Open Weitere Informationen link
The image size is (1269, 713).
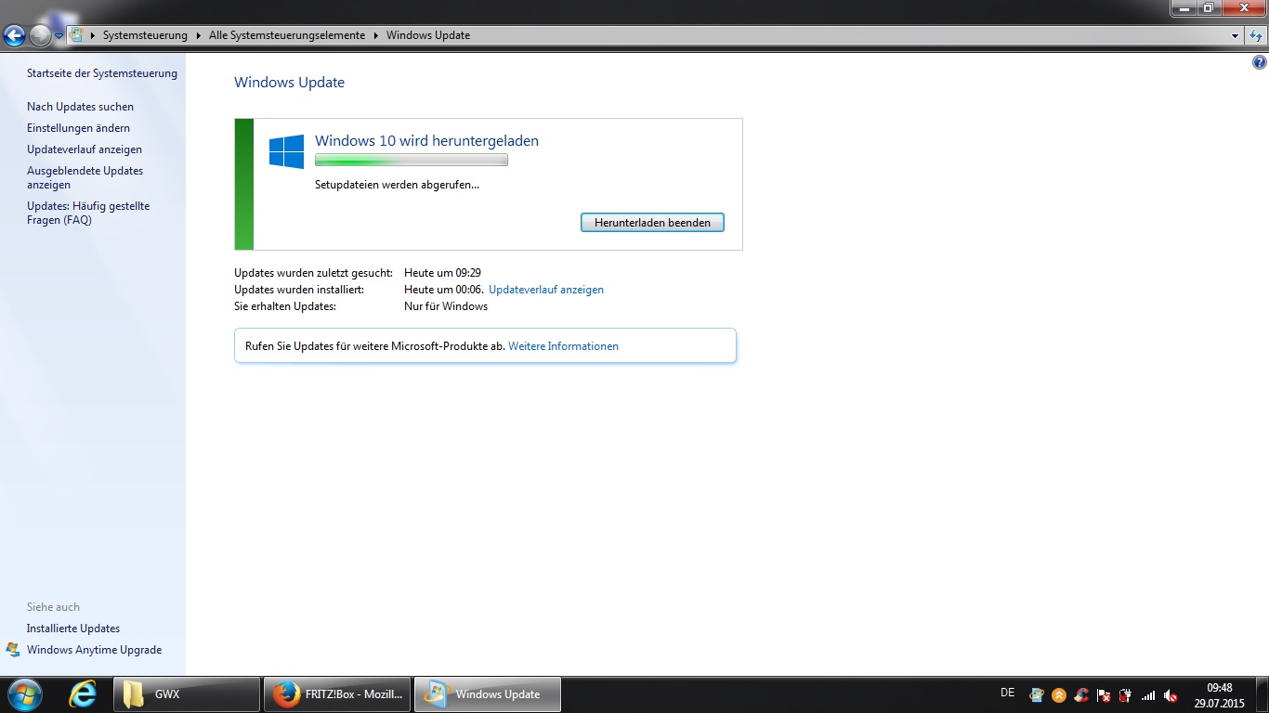(x=563, y=346)
